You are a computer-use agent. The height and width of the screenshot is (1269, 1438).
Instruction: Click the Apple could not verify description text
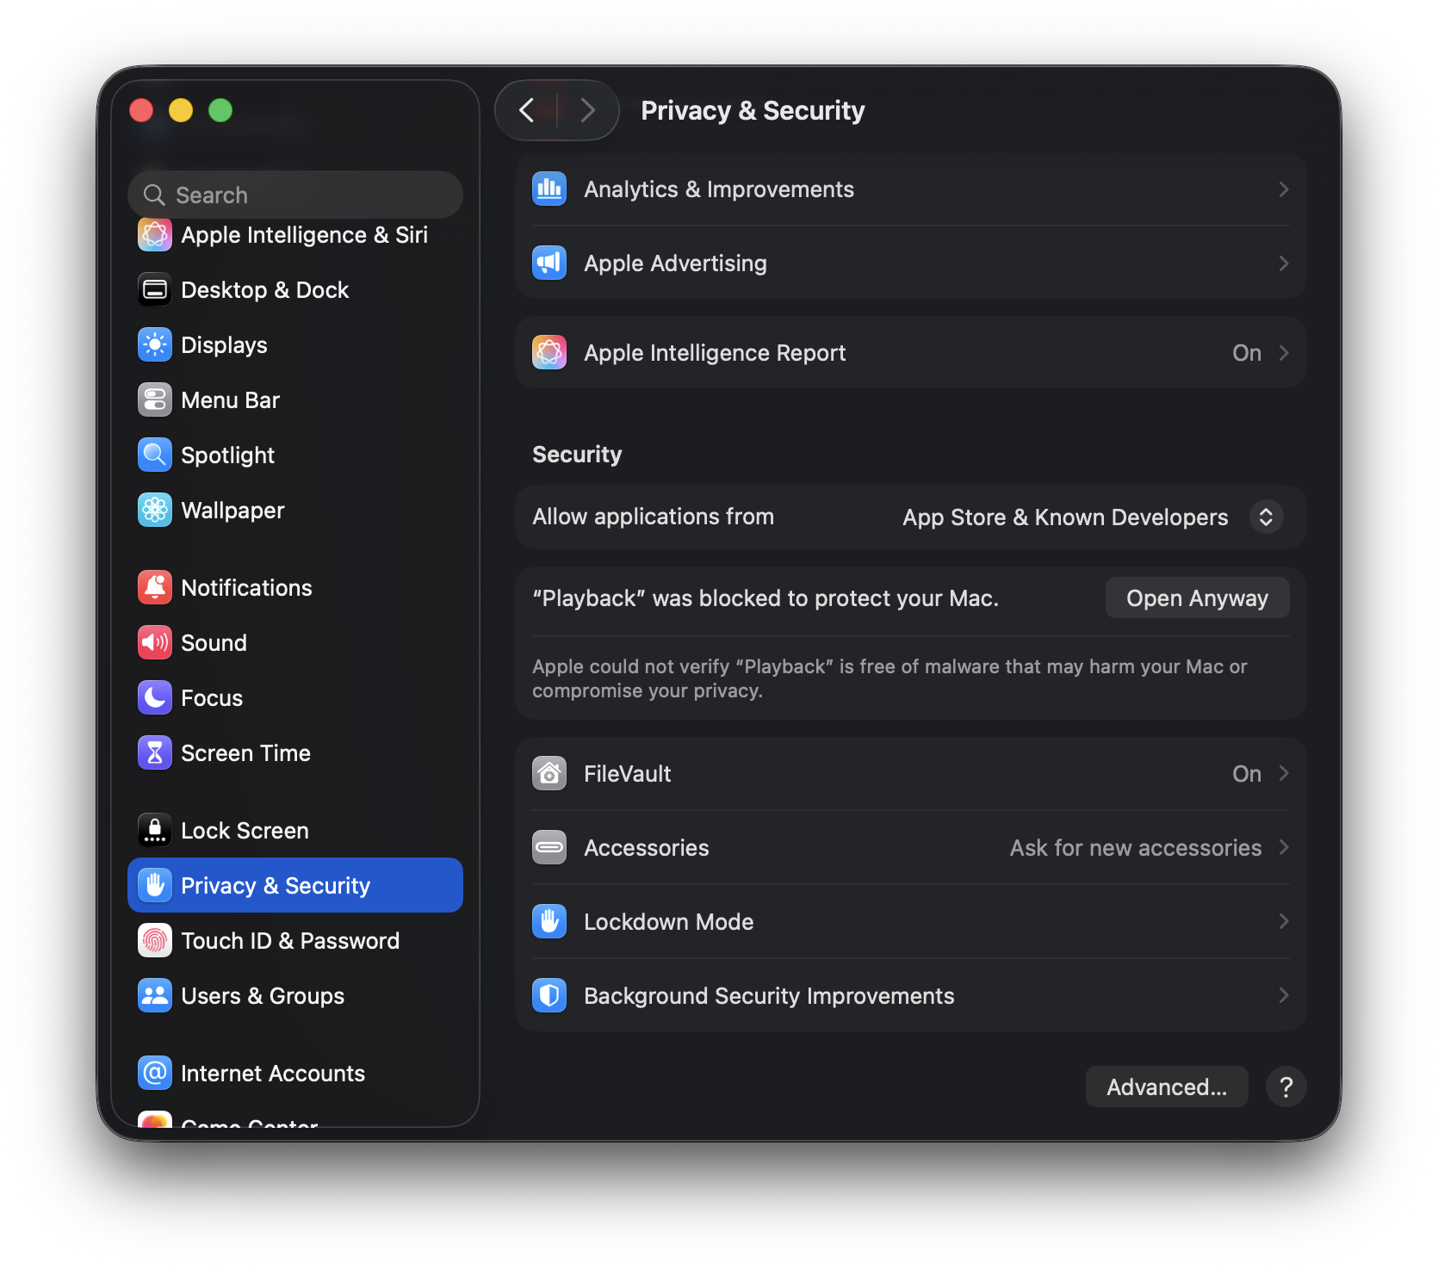889,678
